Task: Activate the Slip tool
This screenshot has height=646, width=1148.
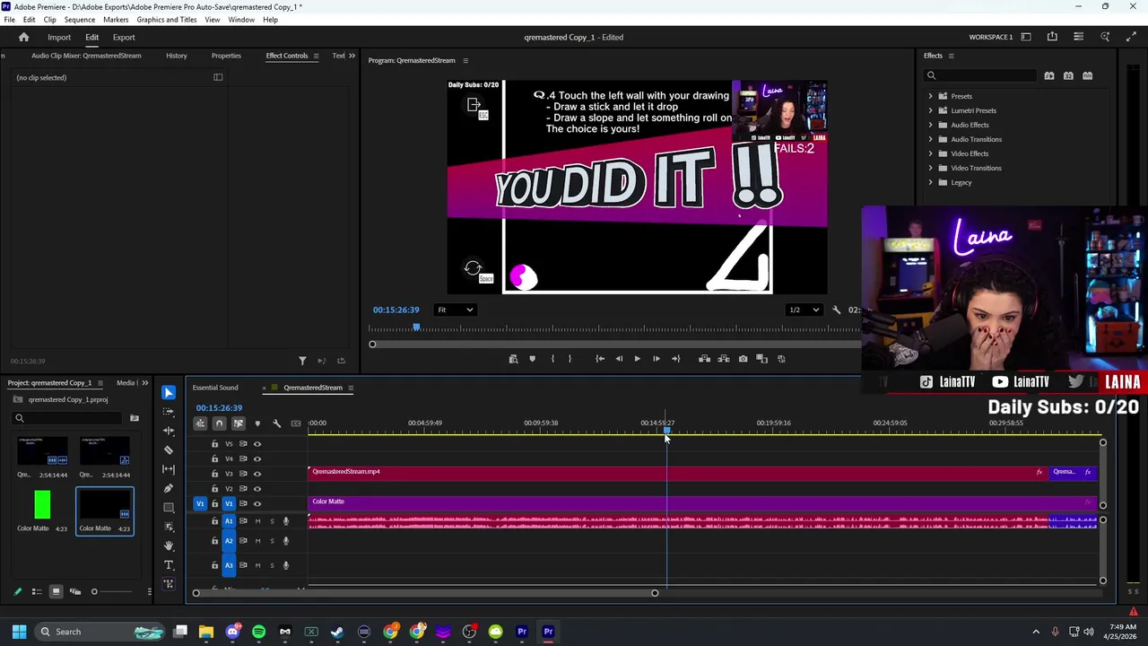Action: [169, 469]
